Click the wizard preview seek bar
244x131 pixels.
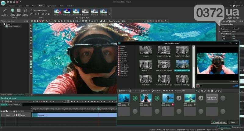217,83
